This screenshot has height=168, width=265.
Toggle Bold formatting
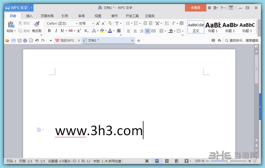point(49,31)
